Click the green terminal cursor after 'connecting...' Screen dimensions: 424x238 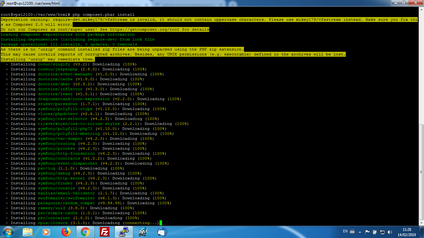[161, 223]
